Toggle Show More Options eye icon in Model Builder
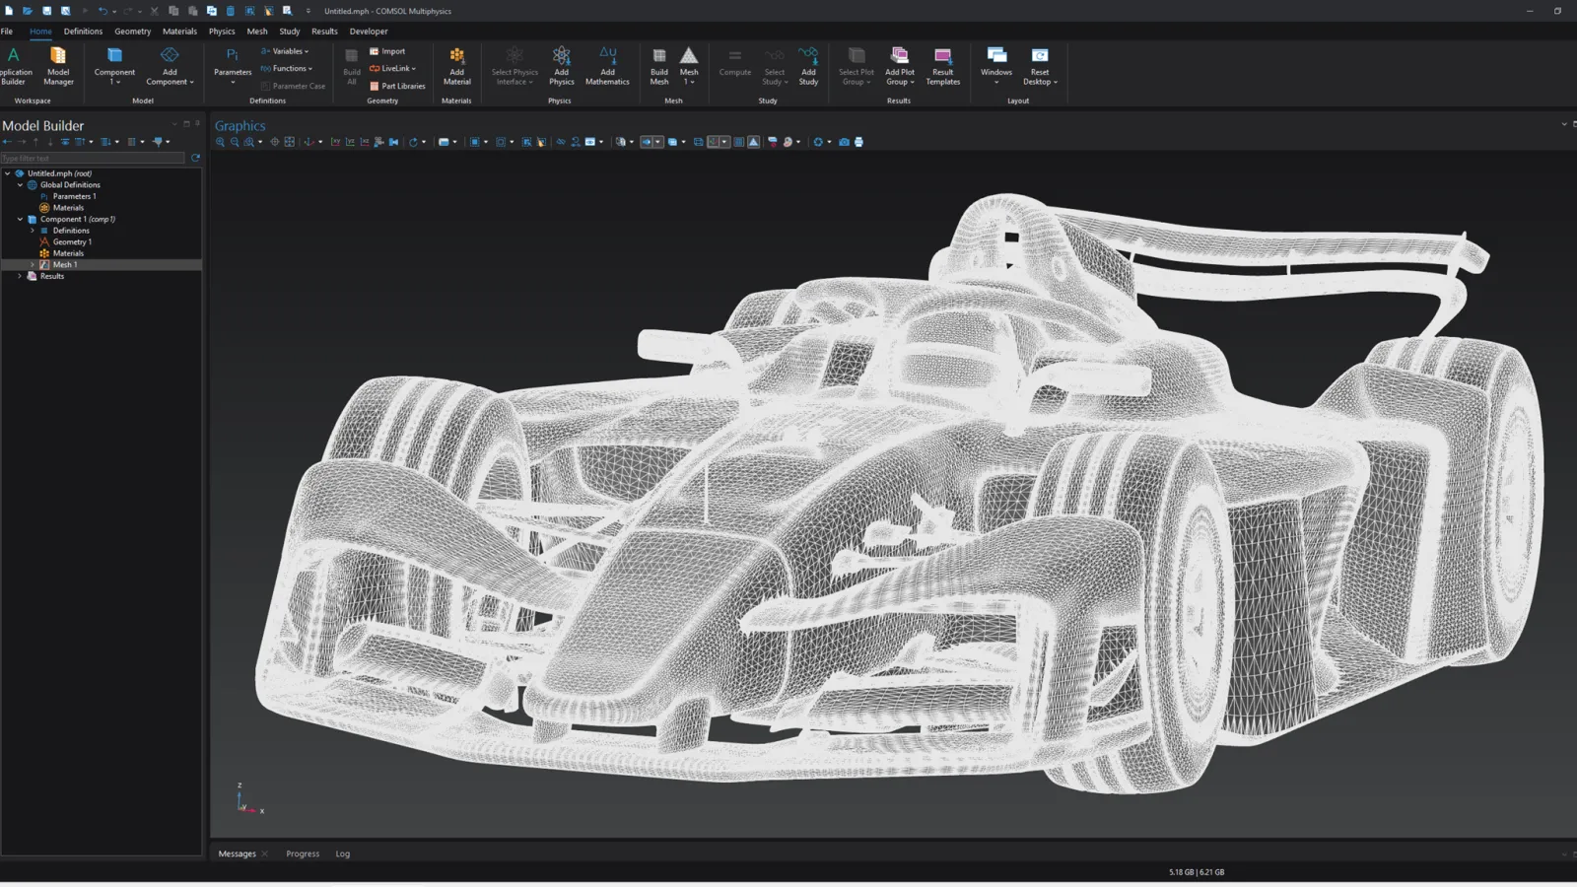Screen dimensions: 1577x887 (x=65, y=142)
